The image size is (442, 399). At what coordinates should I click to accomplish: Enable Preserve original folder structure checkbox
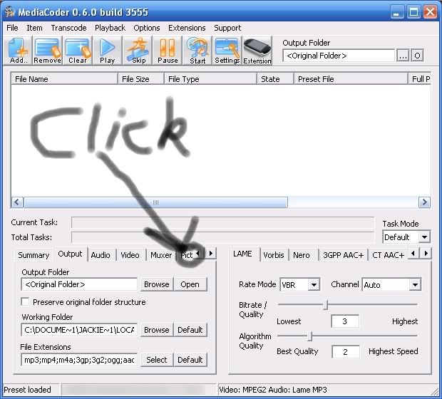click(x=26, y=302)
